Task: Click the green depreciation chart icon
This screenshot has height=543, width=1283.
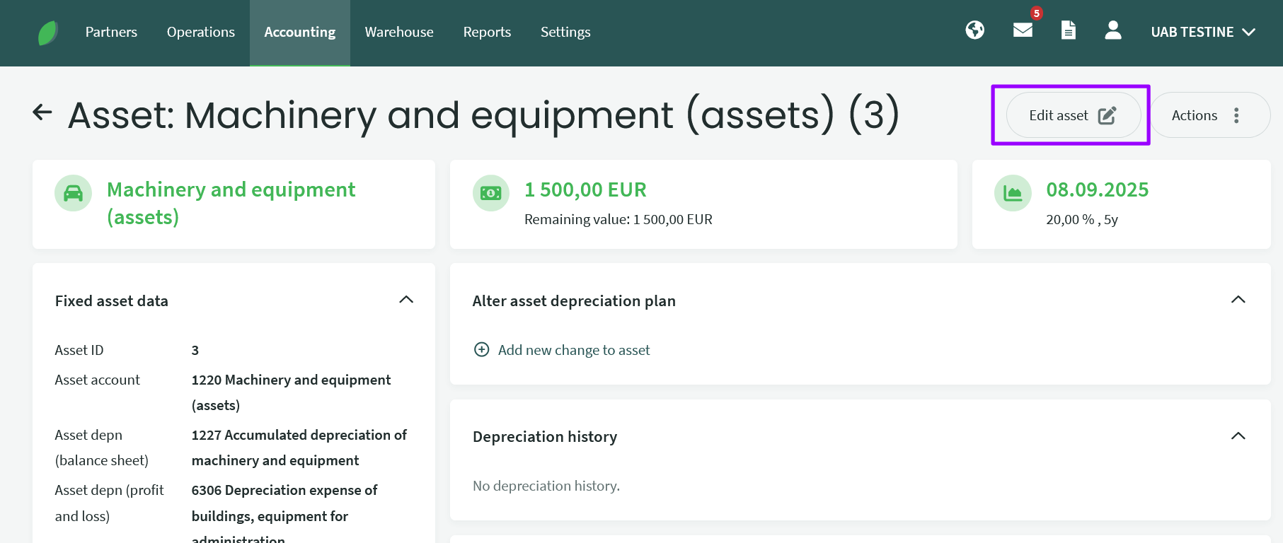Action: coord(1013,193)
